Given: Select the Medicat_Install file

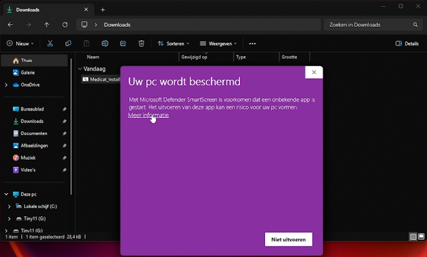Looking at the screenshot, I should 101,79.
